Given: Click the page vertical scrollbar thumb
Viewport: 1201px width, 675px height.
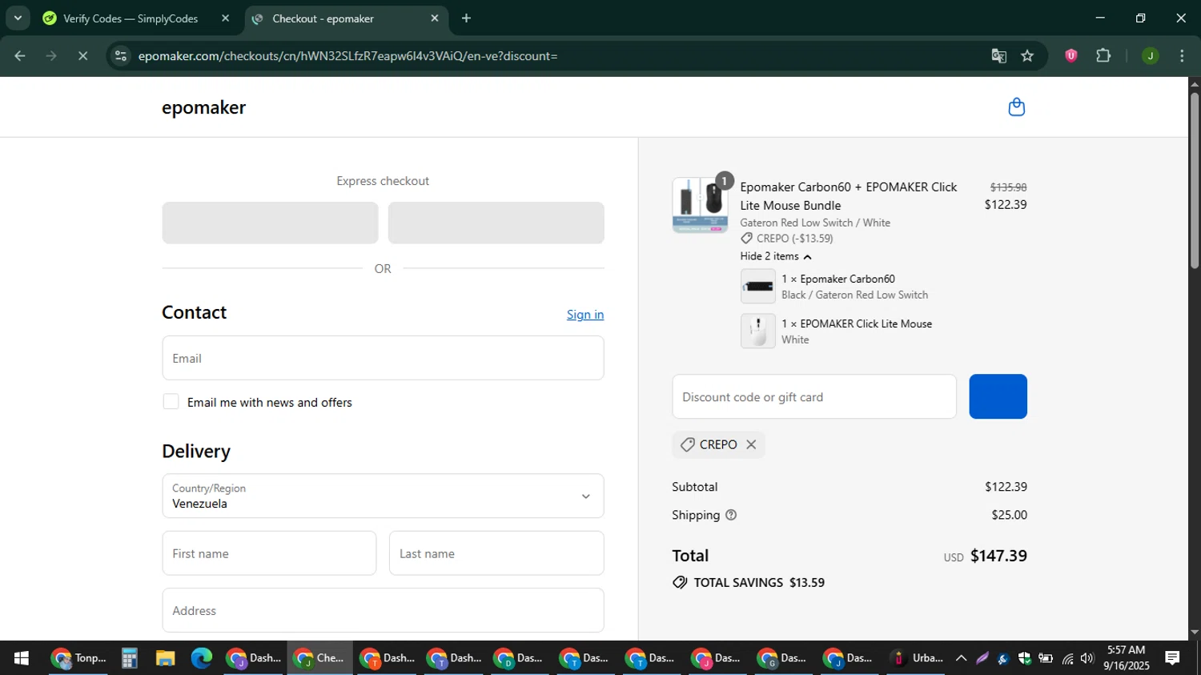Looking at the screenshot, I should 1195,180.
